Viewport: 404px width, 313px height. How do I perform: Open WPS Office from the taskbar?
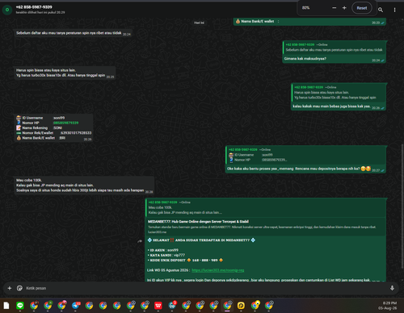coord(158,306)
